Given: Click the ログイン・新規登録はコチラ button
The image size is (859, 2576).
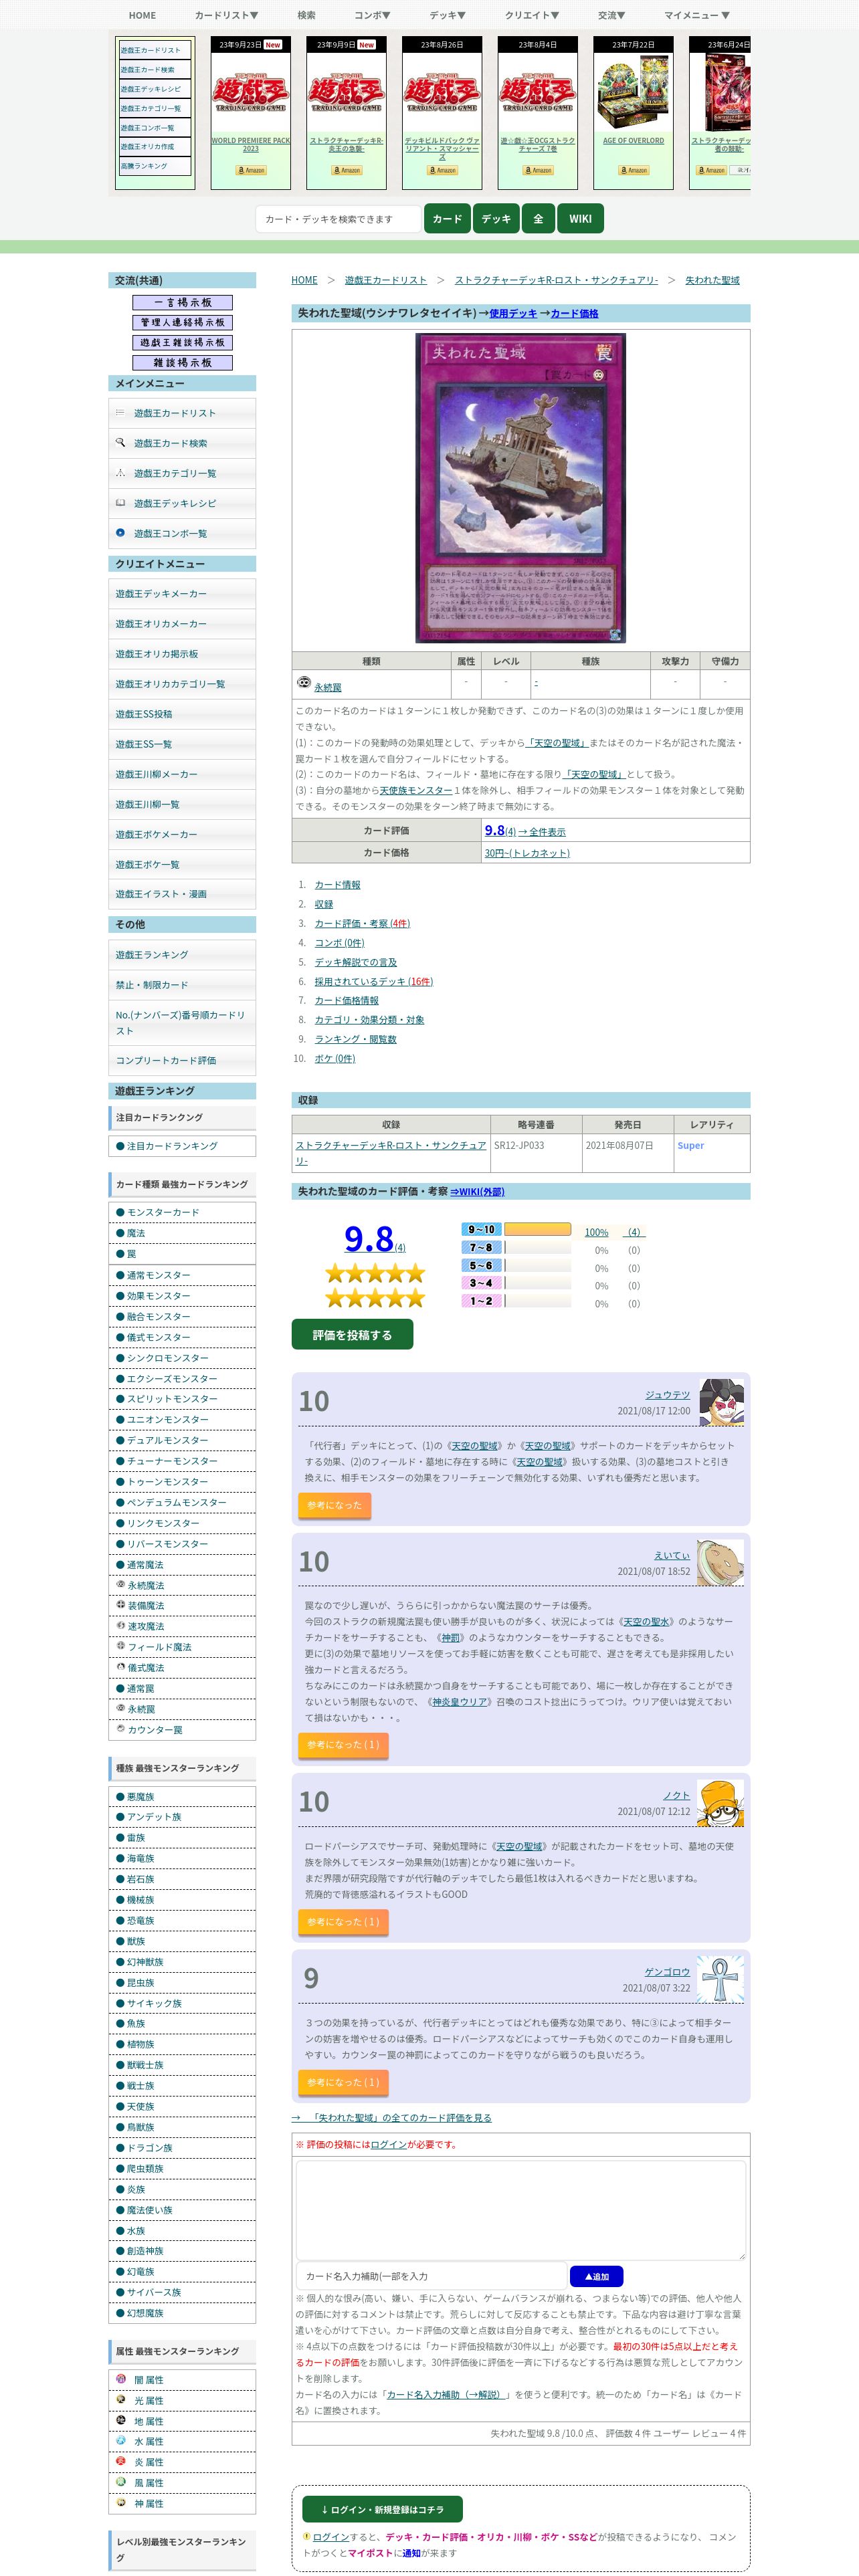Looking at the screenshot, I should [x=382, y=2508].
